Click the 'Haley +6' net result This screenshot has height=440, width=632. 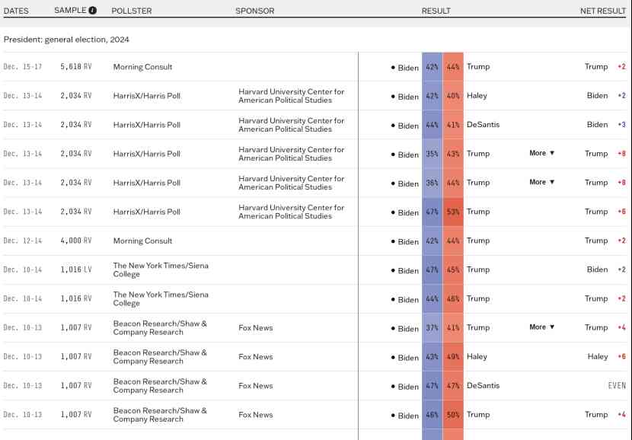coord(607,357)
